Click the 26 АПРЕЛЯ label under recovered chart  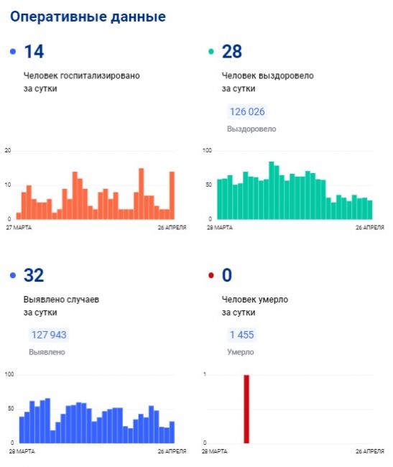click(370, 228)
